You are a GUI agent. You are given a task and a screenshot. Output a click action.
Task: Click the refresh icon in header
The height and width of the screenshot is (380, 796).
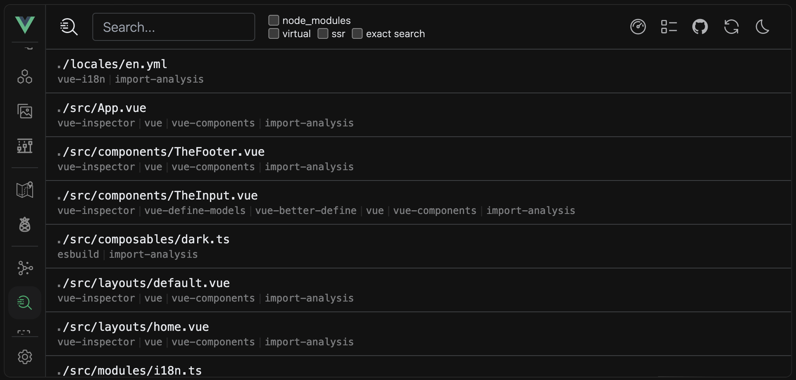(732, 27)
